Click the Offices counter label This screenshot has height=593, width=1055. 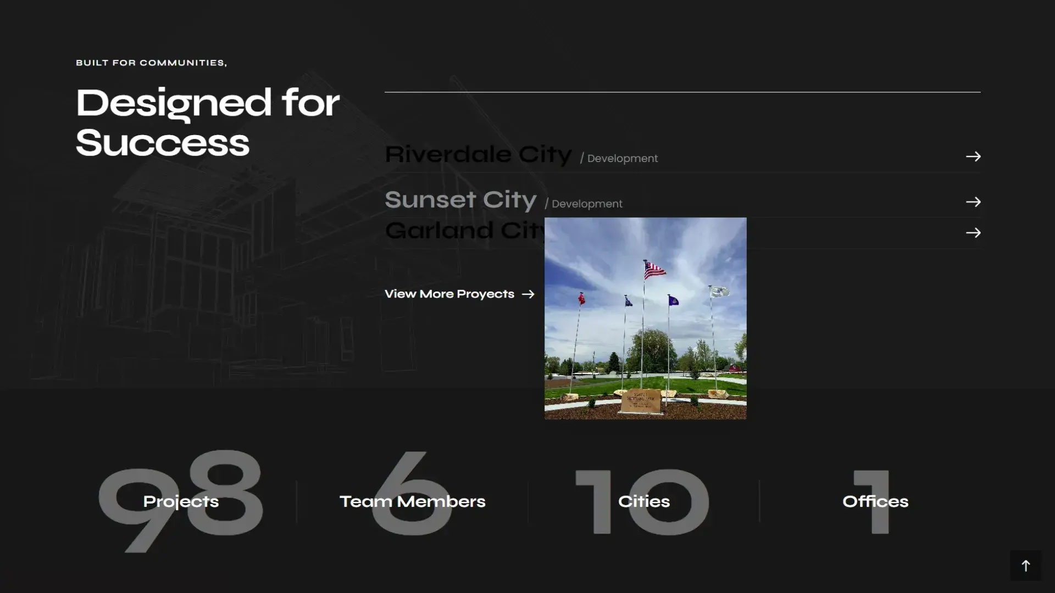point(875,502)
